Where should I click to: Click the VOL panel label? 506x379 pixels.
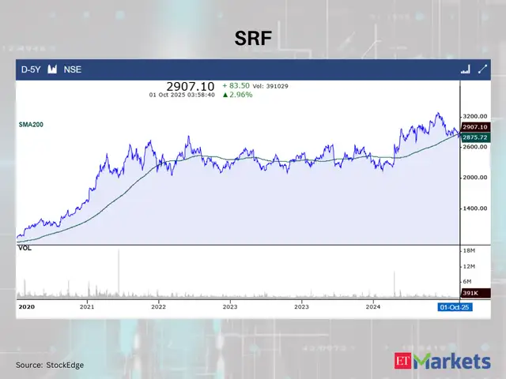25,248
